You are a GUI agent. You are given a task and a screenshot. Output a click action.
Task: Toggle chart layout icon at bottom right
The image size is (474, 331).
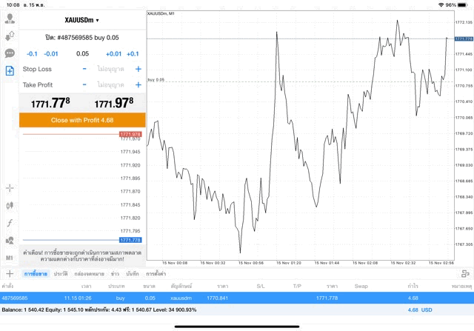[465, 274]
